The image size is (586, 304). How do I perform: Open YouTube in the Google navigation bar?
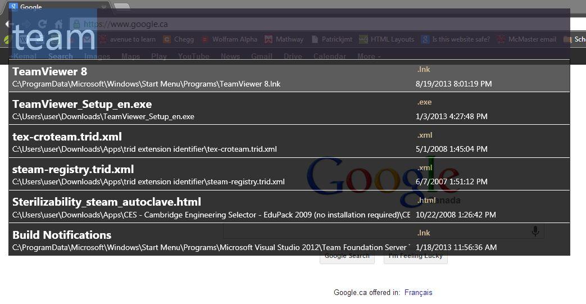click(194, 56)
